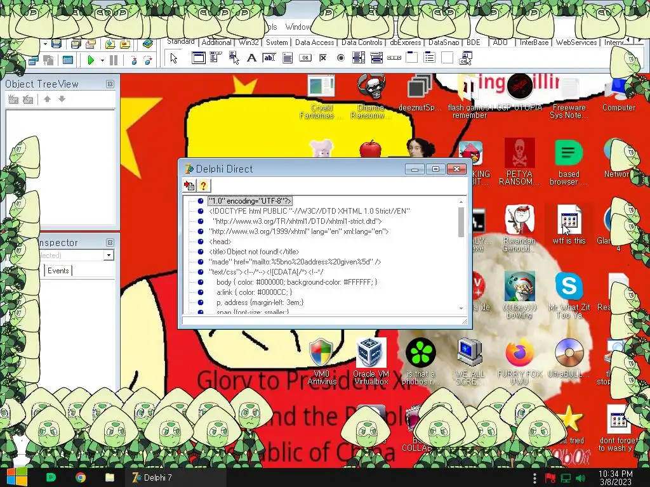650x487 pixels.
Task: Switch to the dbExpress palette tab
Action: [405, 42]
